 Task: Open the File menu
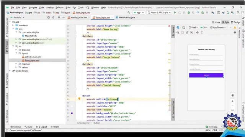(x=13, y=8)
